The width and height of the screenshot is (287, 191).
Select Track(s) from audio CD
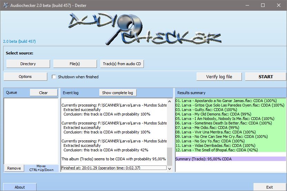(122, 64)
